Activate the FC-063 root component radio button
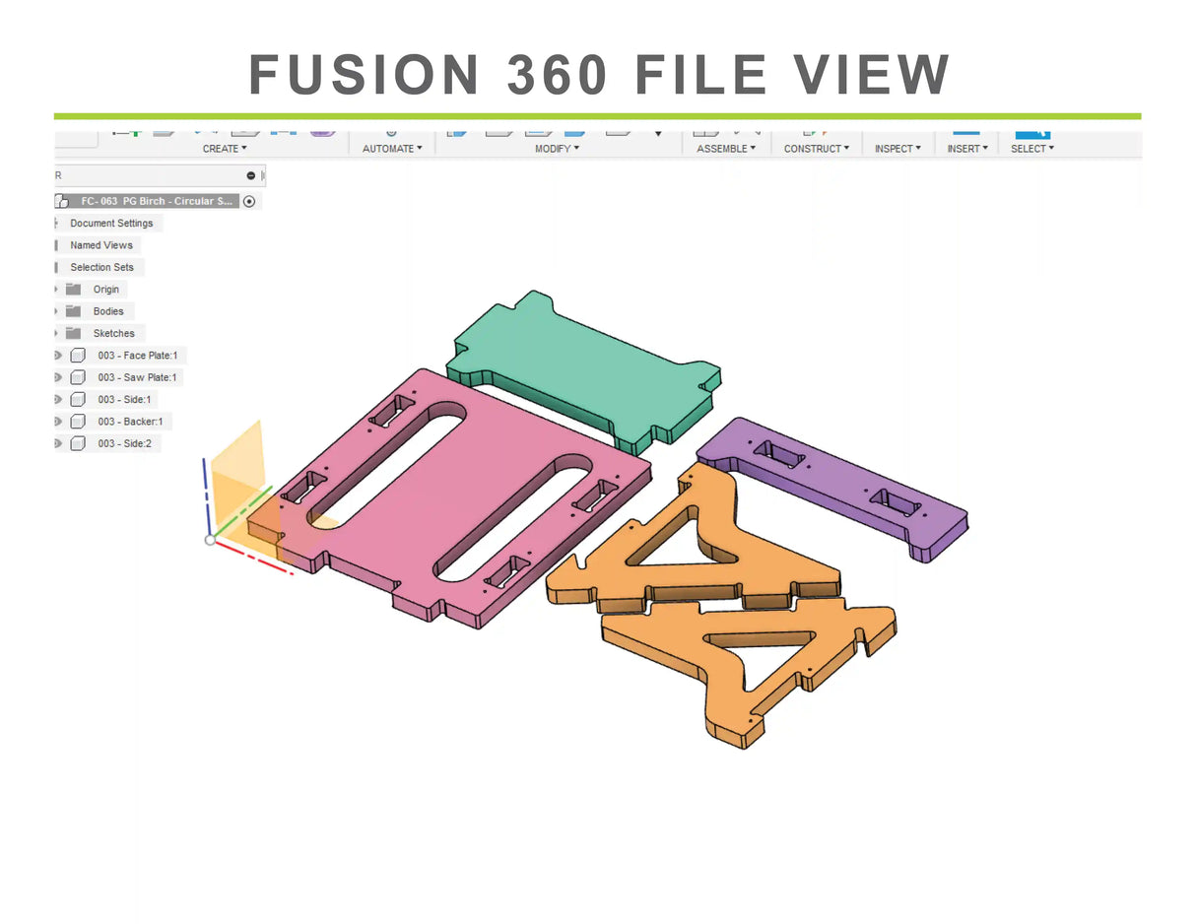 click(x=249, y=201)
